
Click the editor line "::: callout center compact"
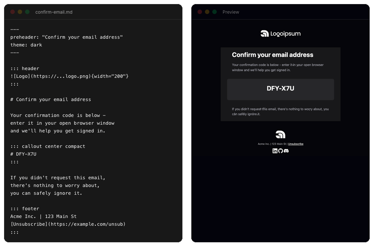(x=48, y=146)
